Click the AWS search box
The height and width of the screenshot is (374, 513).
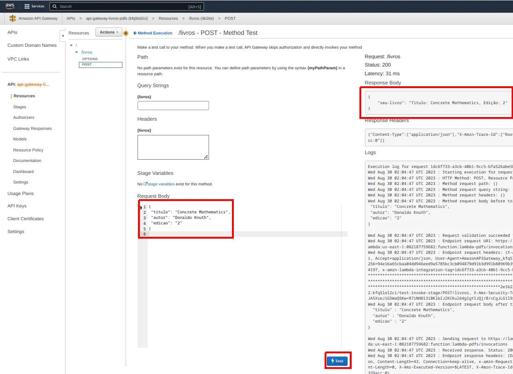127,6
